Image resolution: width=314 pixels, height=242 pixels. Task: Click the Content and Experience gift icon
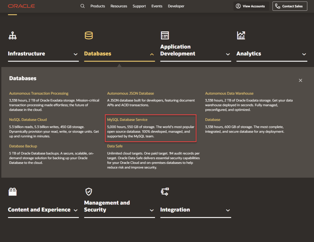coord(13,191)
